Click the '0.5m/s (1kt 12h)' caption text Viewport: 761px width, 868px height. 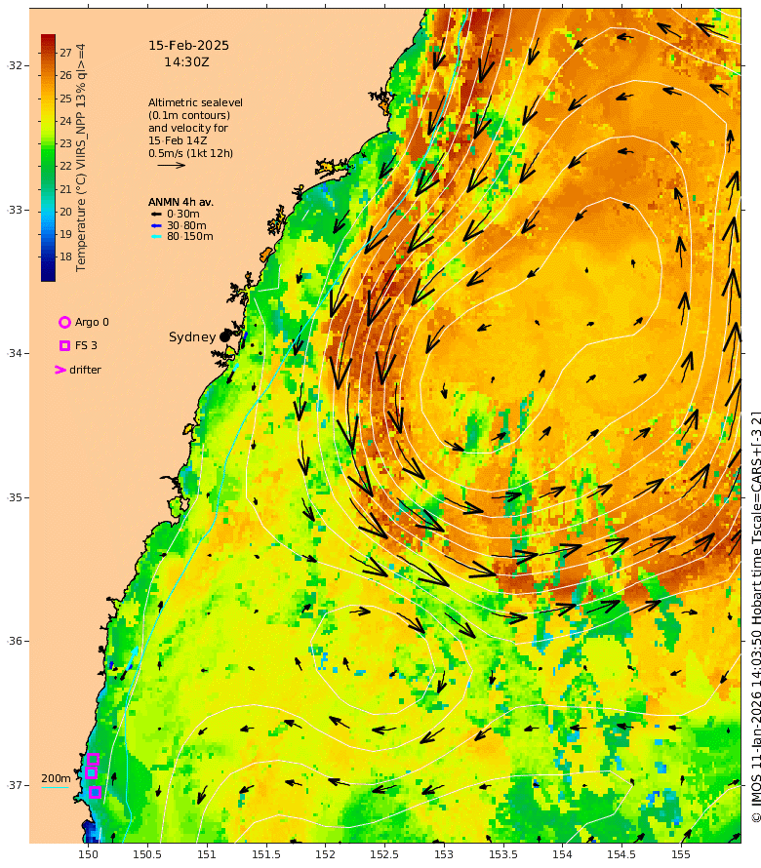(191, 153)
